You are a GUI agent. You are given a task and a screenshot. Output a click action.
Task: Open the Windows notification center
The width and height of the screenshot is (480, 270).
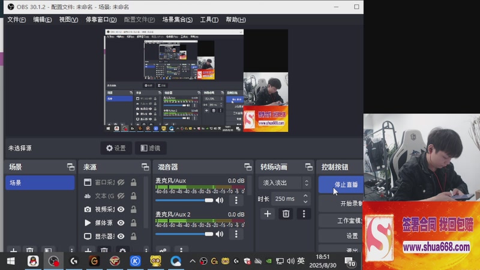pos(350,262)
